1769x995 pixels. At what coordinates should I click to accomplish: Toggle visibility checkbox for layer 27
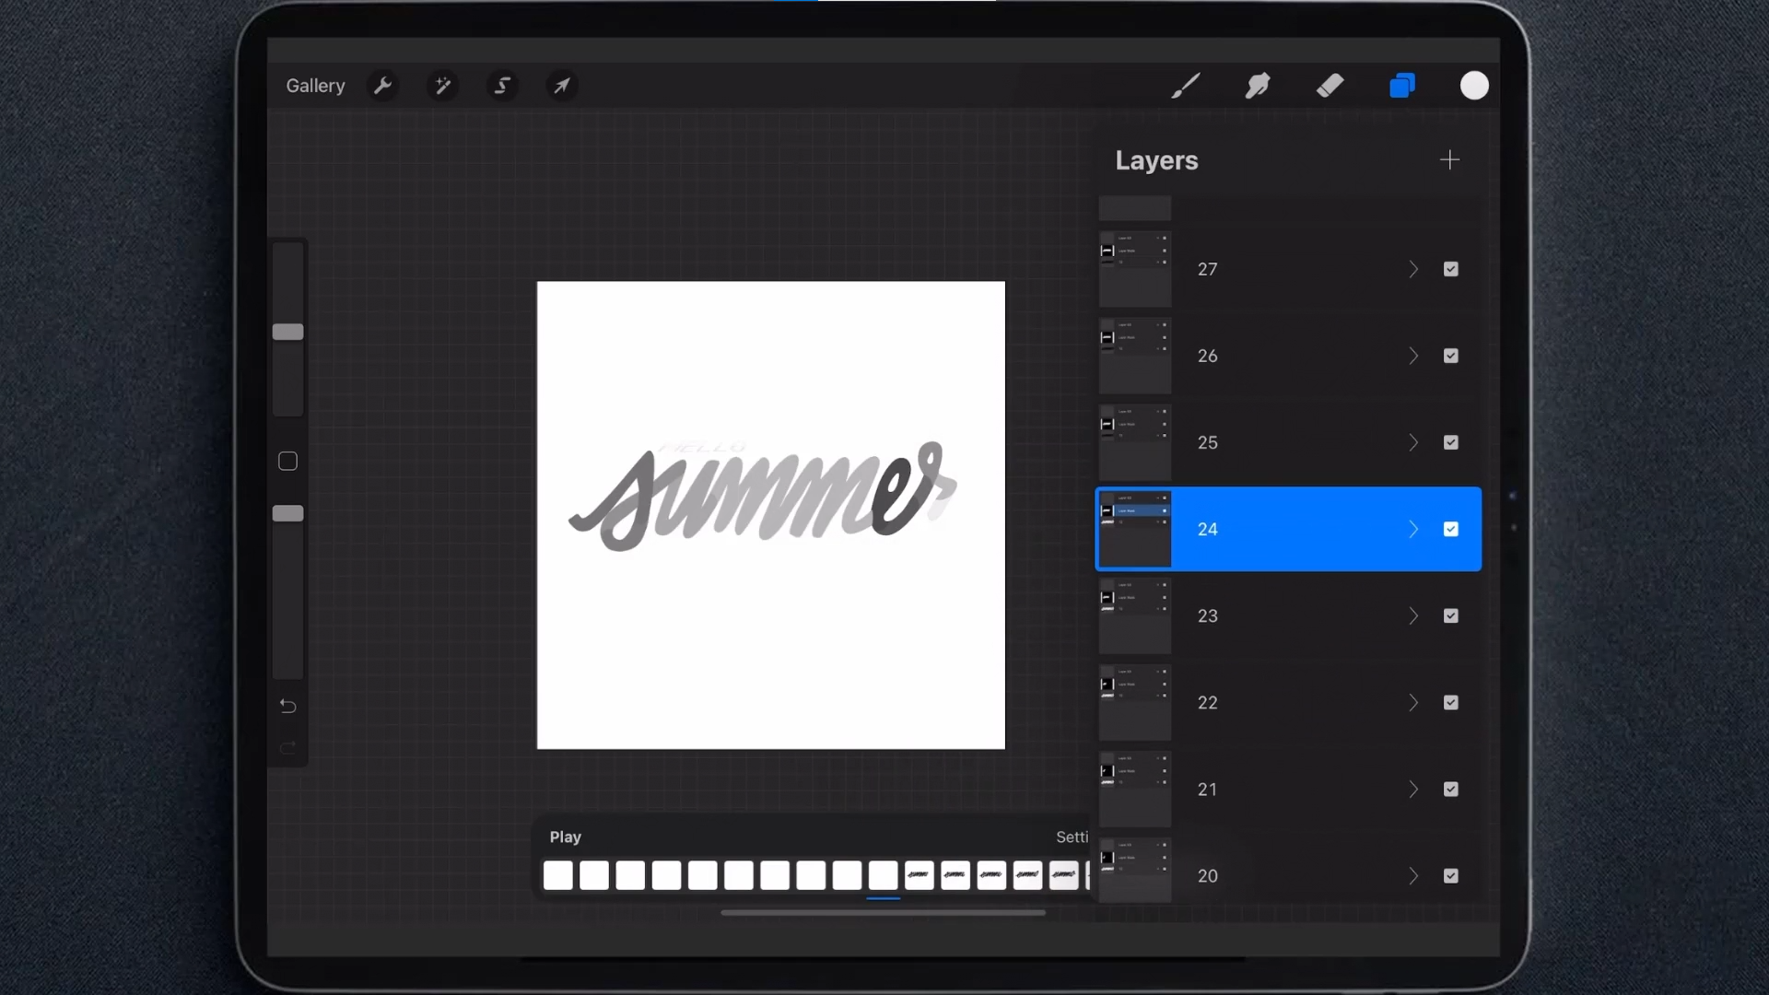coord(1452,268)
